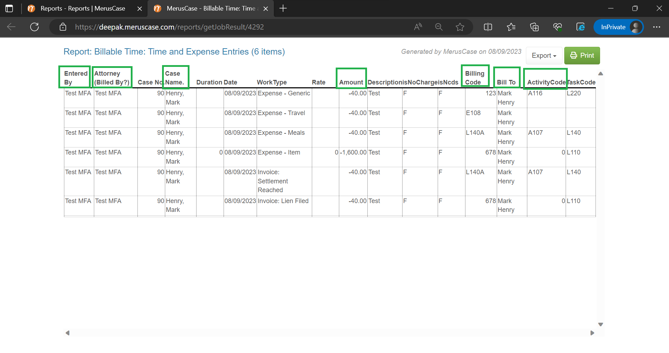The height and width of the screenshot is (353, 669).
Task: Click the WorkType column header
Action: pyautogui.click(x=272, y=82)
